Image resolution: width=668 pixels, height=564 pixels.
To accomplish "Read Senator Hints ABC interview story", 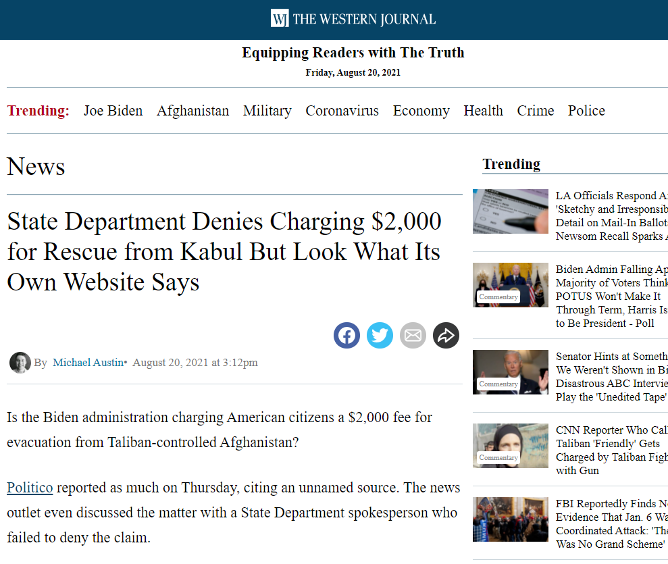I will tap(612, 377).
